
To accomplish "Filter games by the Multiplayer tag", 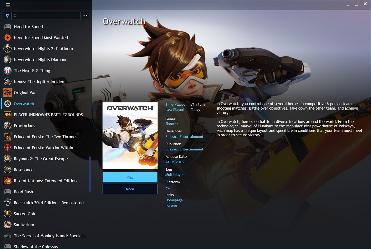I will [174, 175].
